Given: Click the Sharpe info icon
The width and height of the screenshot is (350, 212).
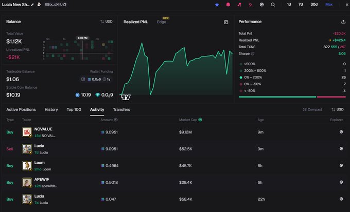Looking at the screenshot, I should pos(252,54).
